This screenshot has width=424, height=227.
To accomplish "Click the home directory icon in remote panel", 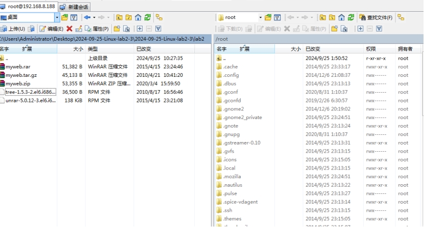I will 341,17.
